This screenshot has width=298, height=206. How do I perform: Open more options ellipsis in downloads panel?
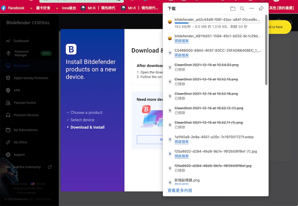click(x=251, y=8)
